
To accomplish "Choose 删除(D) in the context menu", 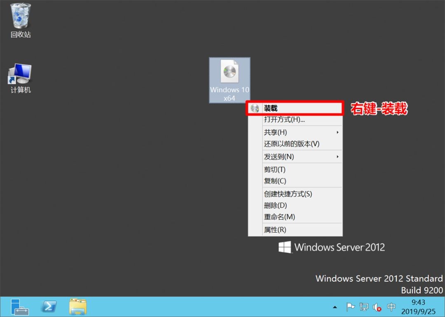I will (295, 206).
